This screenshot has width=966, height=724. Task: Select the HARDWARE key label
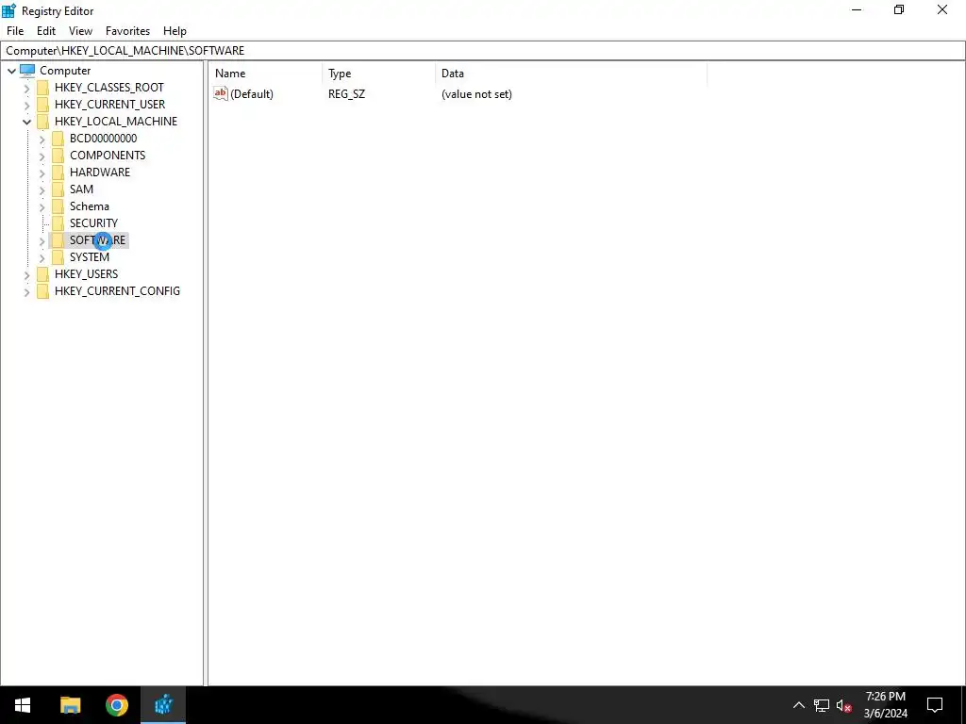tap(100, 173)
